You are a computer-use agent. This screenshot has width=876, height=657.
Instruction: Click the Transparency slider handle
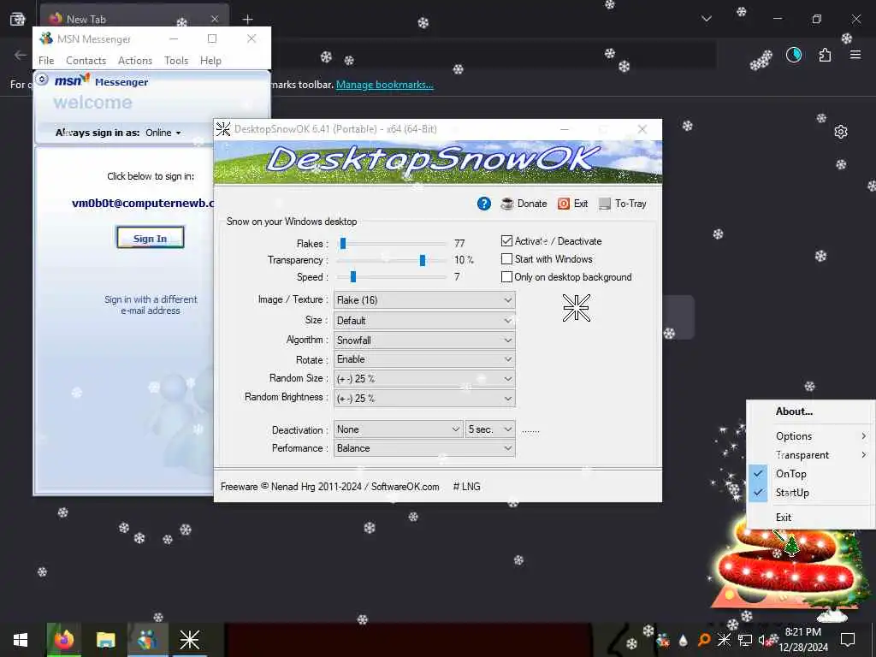click(x=423, y=260)
